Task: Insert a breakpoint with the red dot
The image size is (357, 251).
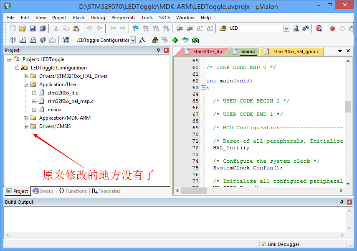Action: pyautogui.click(x=332, y=28)
